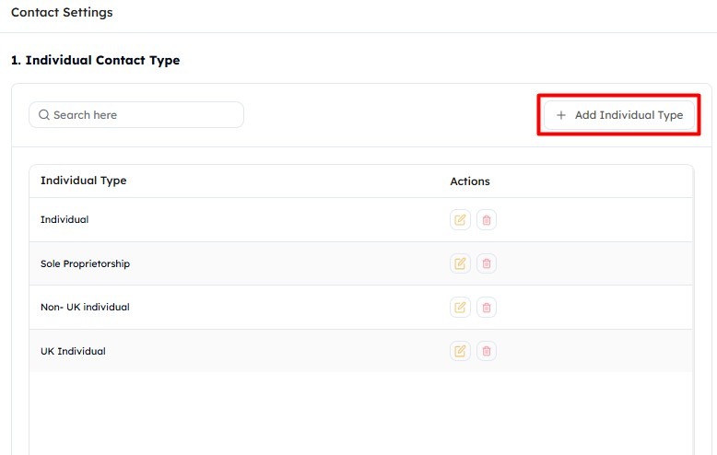
Task: Delete the Non- UK individual type
Action: (487, 307)
